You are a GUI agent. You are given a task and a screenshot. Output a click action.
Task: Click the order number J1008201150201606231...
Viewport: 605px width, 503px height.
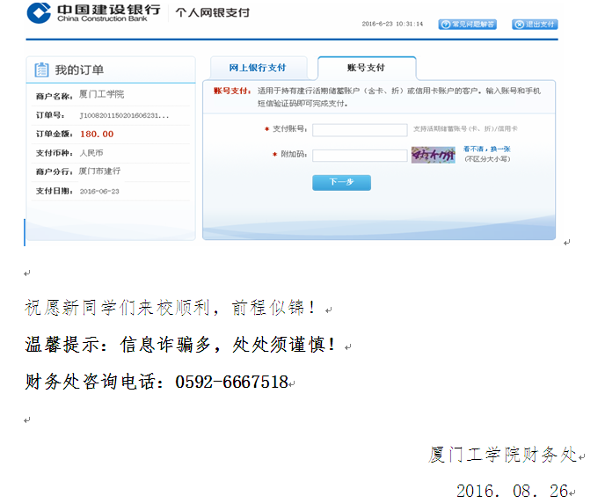click(124, 115)
